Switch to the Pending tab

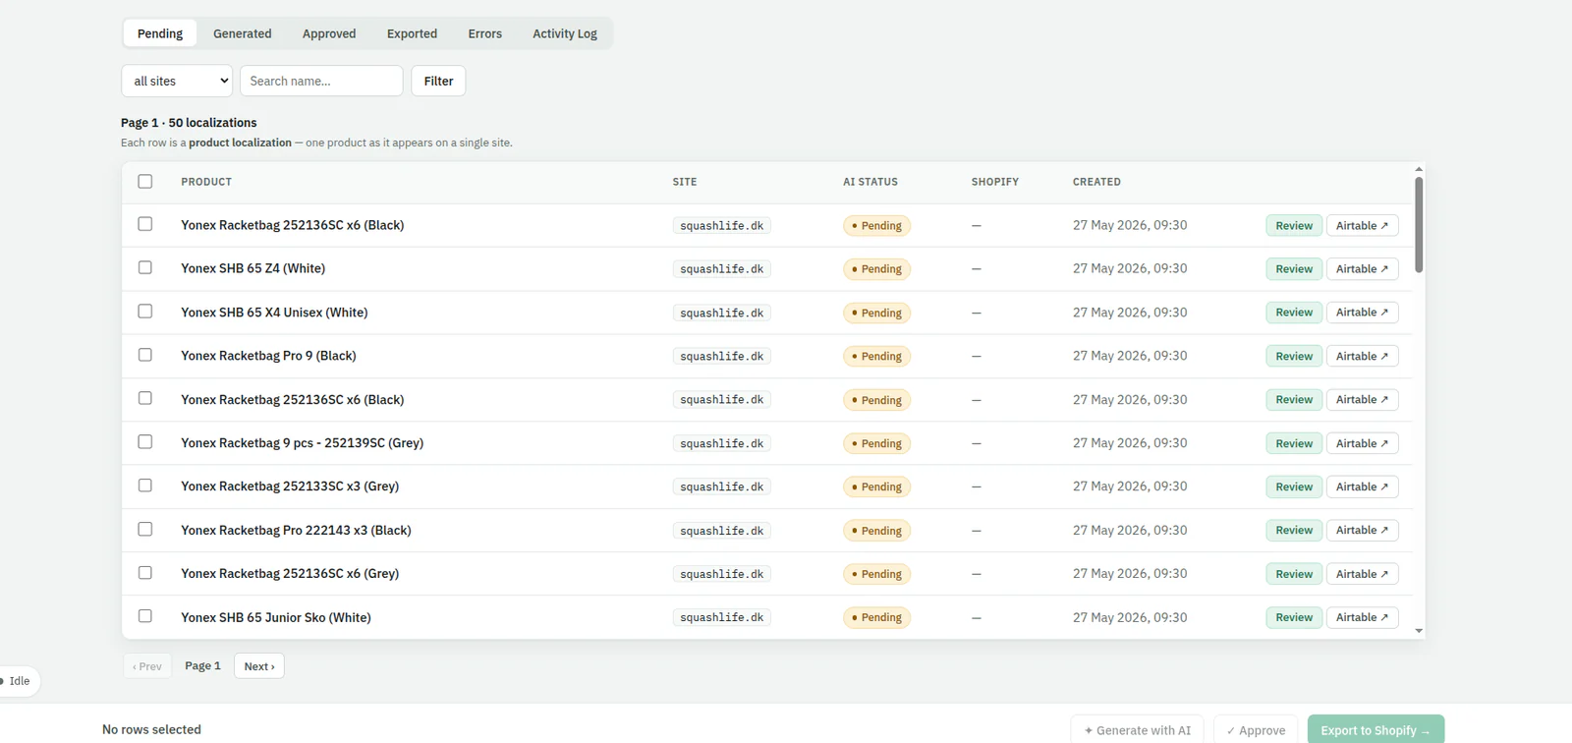click(x=160, y=33)
